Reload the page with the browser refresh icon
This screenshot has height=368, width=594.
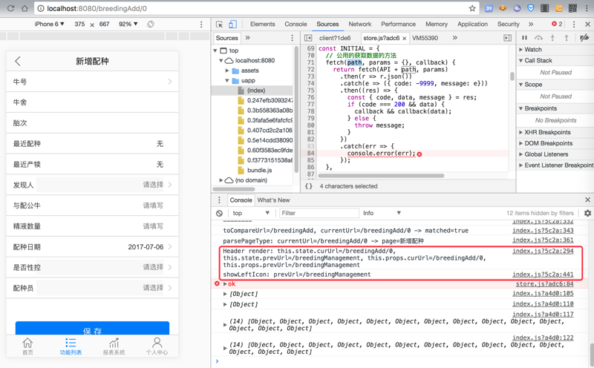point(10,8)
